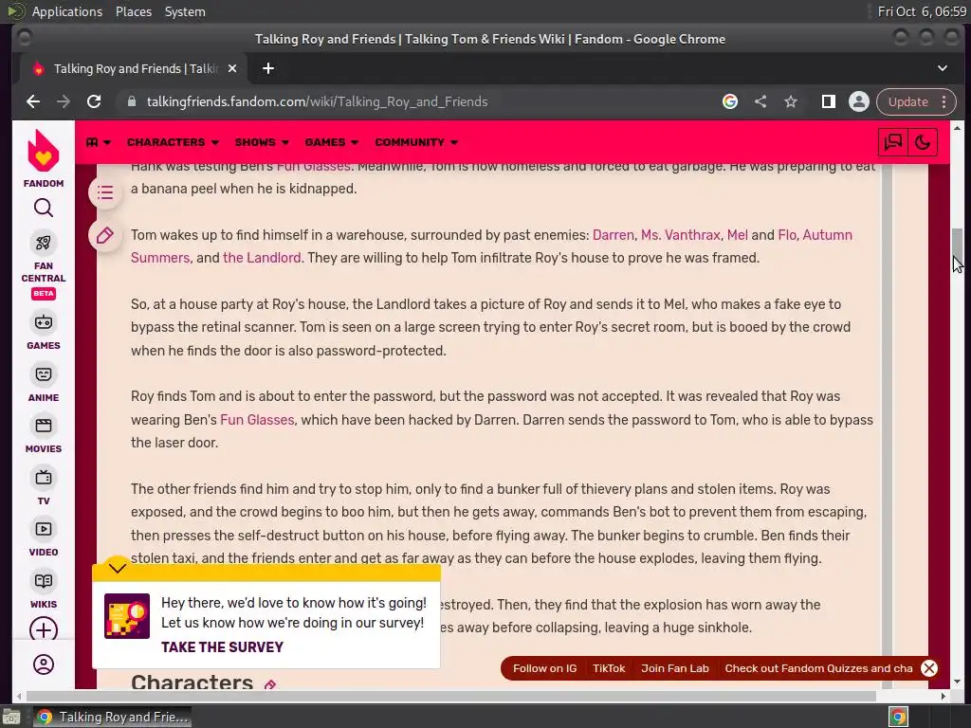The height and width of the screenshot is (728, 971).
Task: Click the scroll up arrow
Action: tap(958, 128)
